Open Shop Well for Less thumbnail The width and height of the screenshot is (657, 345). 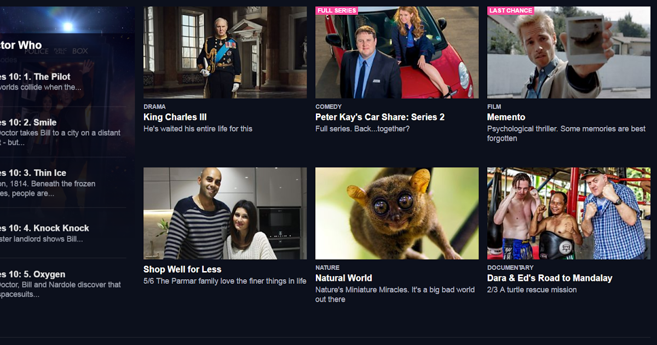225,214
